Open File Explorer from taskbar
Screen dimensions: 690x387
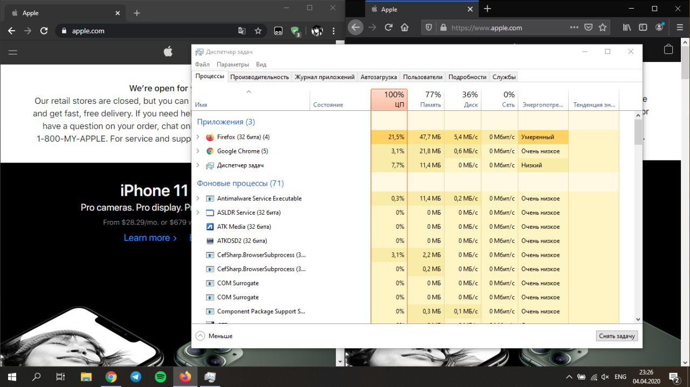tap(86, 377)
